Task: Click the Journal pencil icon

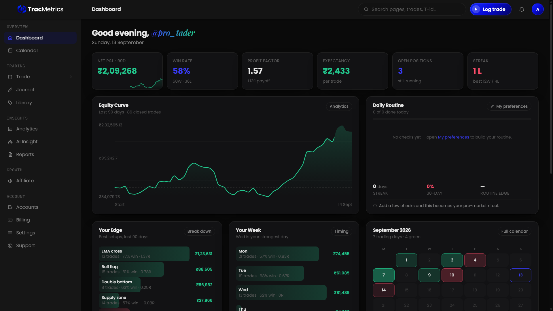Action: tap(10, 90)
